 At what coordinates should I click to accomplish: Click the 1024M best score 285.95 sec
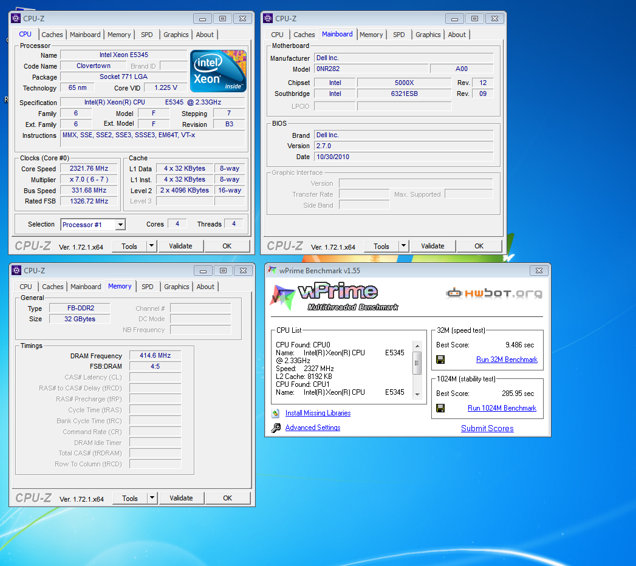click(x=518, y=394)
